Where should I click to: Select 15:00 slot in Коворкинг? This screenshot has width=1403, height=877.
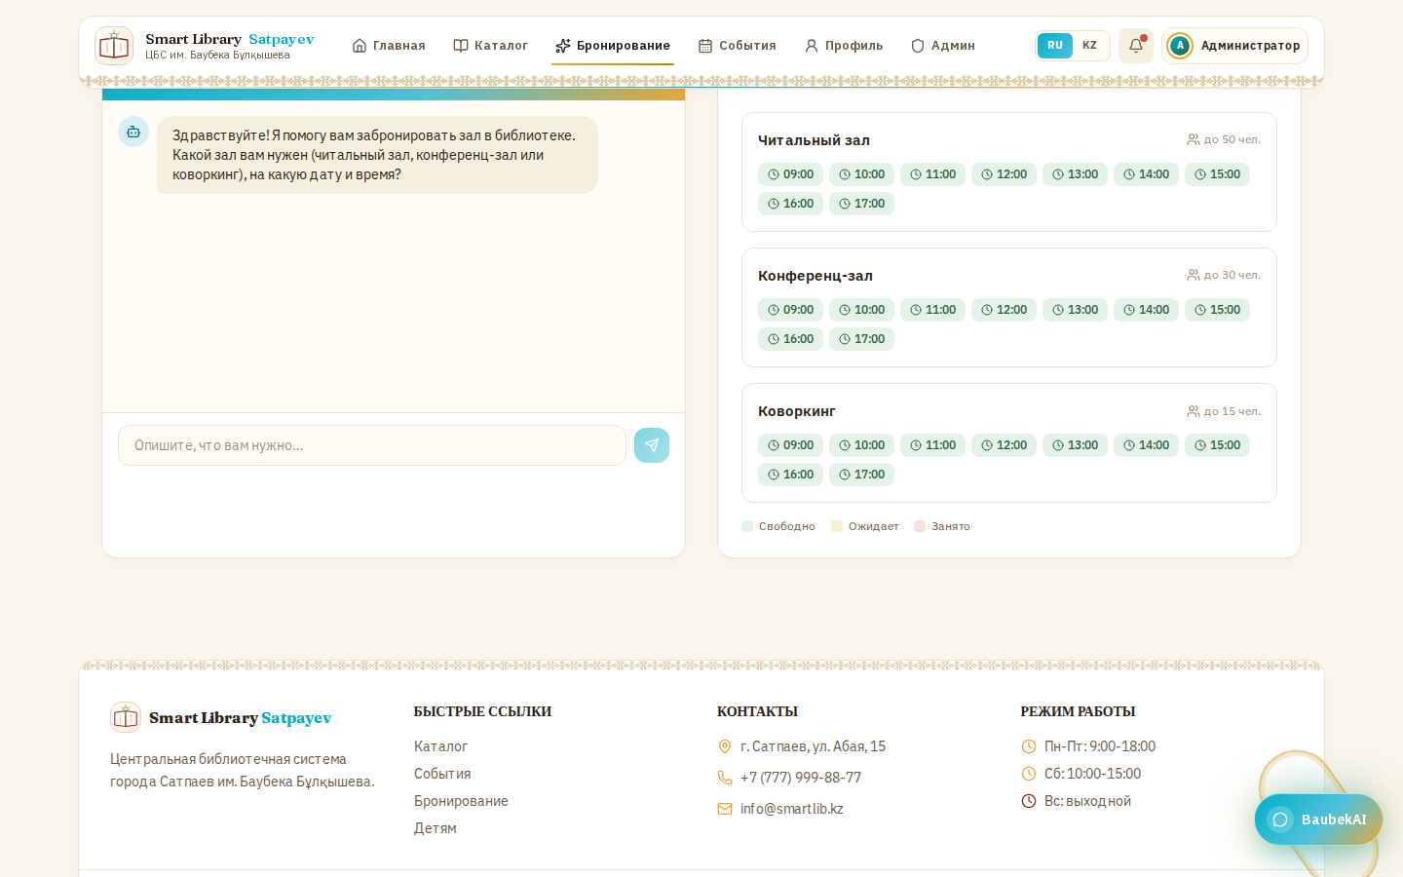pos(1217,445)
